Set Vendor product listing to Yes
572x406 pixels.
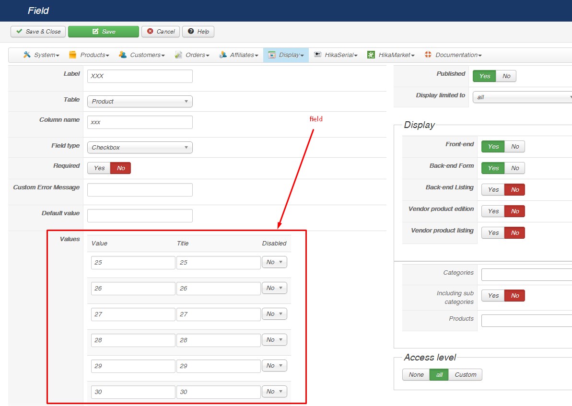coord(493,232)
